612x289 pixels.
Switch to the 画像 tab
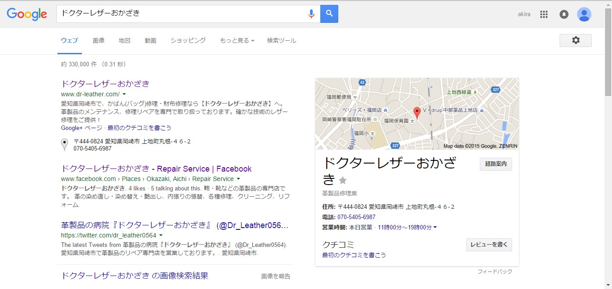(99, 40)
